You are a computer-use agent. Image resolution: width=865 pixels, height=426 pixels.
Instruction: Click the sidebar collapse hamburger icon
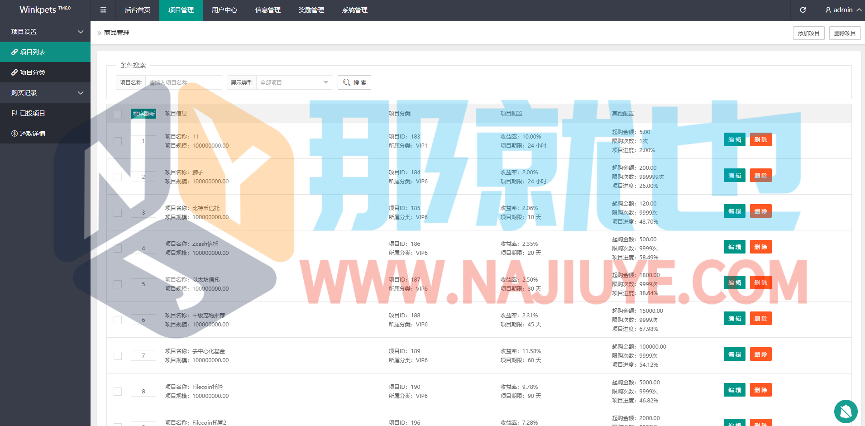point(103,10)
